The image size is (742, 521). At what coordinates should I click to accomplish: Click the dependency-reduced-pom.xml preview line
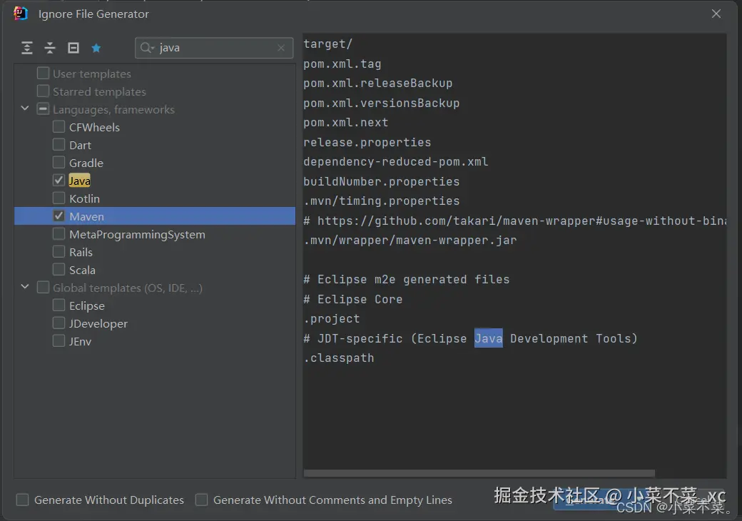pos(395,162)
